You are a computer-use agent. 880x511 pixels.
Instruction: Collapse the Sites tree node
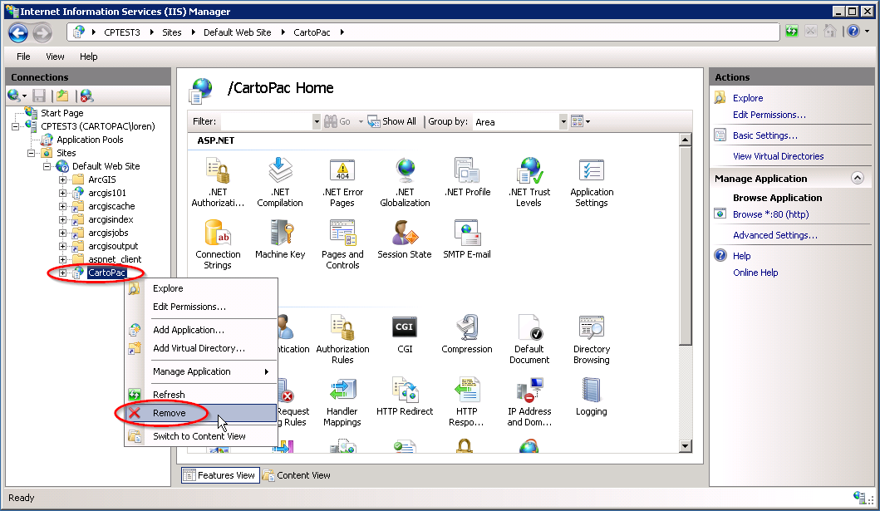(x=32, y=153)
